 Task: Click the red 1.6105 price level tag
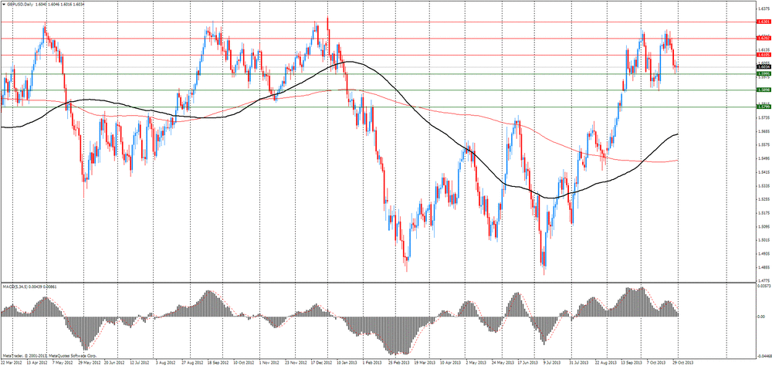click(764, 55)
